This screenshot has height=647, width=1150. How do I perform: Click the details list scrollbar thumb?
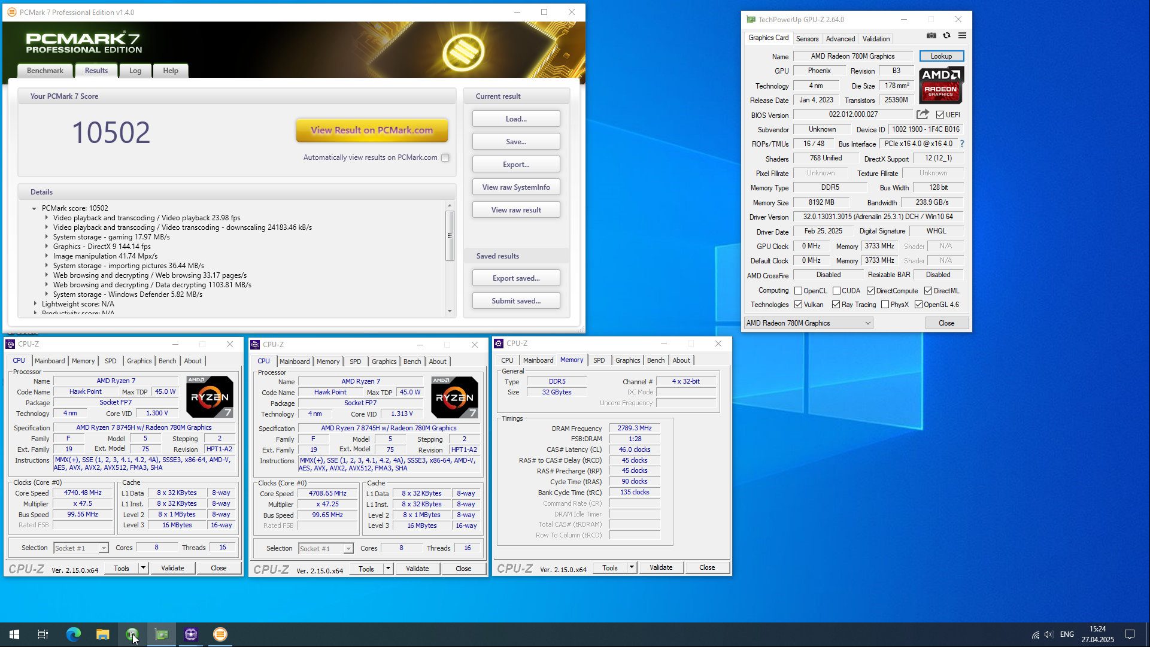point(450,235)
